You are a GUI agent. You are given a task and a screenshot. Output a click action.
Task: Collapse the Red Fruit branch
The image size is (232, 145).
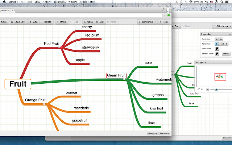[59, 47]
